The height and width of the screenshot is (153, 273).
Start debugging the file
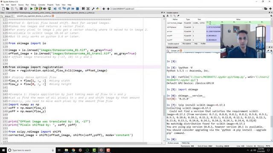tap(55, 8)
